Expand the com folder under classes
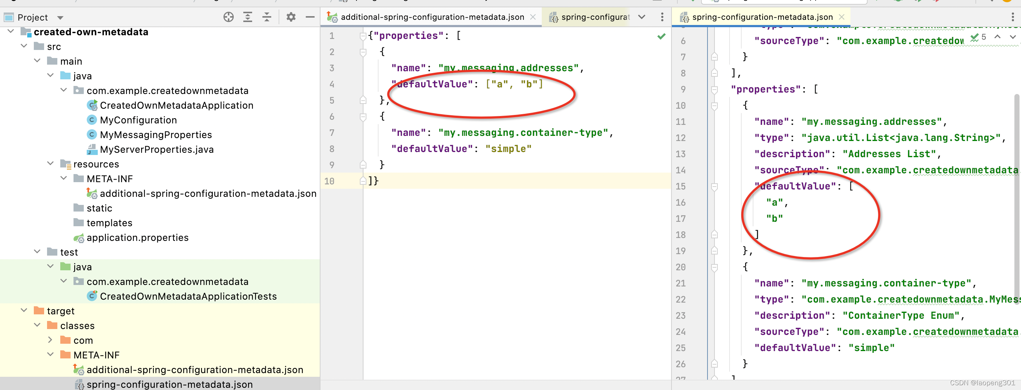Image resolution: width=1021 pixels, height=390 pixels. click(x=50, y=340)
